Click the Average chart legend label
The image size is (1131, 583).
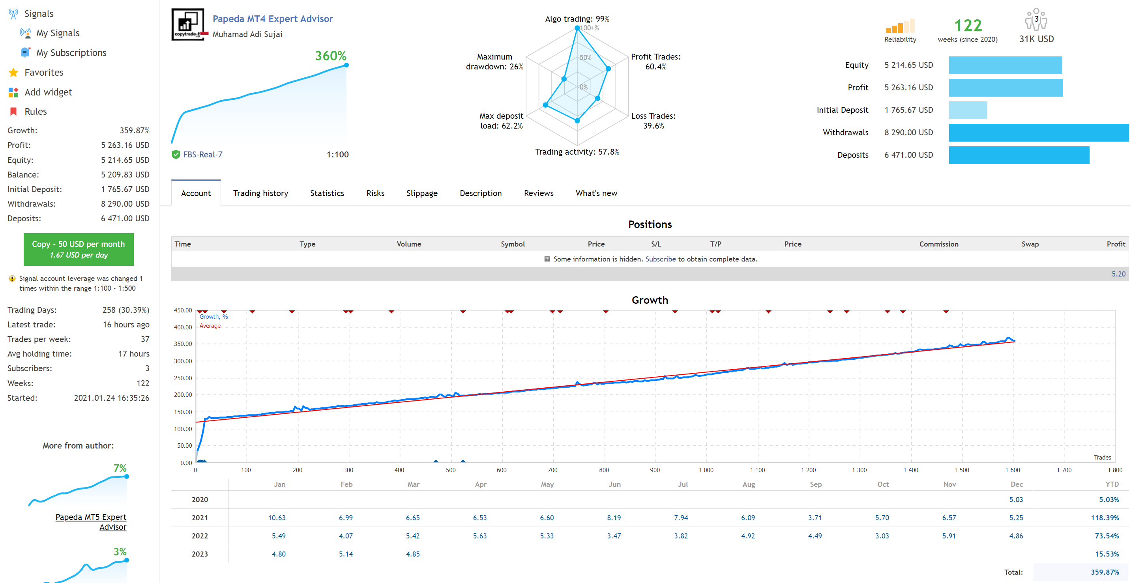pos(210,326)
